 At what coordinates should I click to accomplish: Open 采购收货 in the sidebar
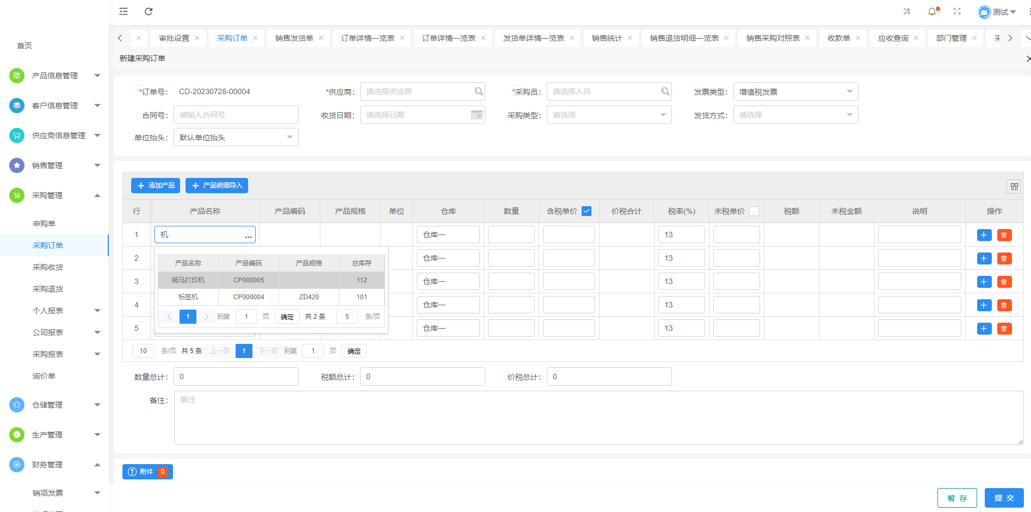tap(48, 267)
